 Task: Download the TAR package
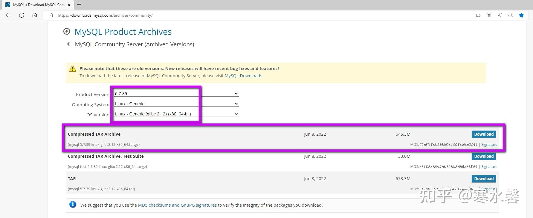[484, 179]
